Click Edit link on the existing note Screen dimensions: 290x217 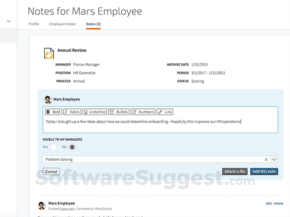click(269, 204)
